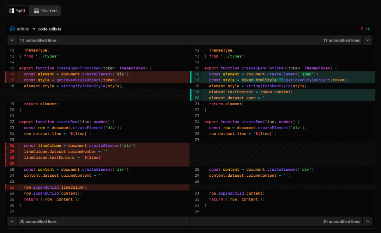Click 'element.textContent = token.content;' line
This screenshot has height=233, width=381.
250,92
